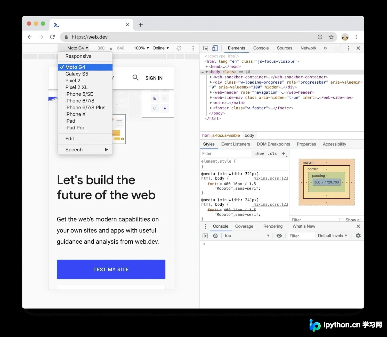Close the DevTools panel
387x337 pixels.
(x=358, y=48)
